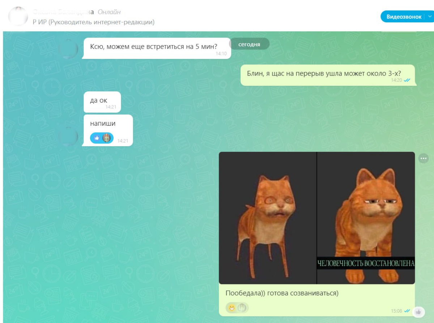The height and width of the screenshot is (323, 434).
Task: Expand the dropdown arrow next to Видеозвонок
Action: [x=429, y=17]
